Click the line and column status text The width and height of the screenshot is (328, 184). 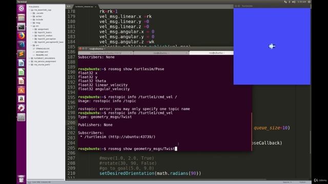click(x=42, y=182)
